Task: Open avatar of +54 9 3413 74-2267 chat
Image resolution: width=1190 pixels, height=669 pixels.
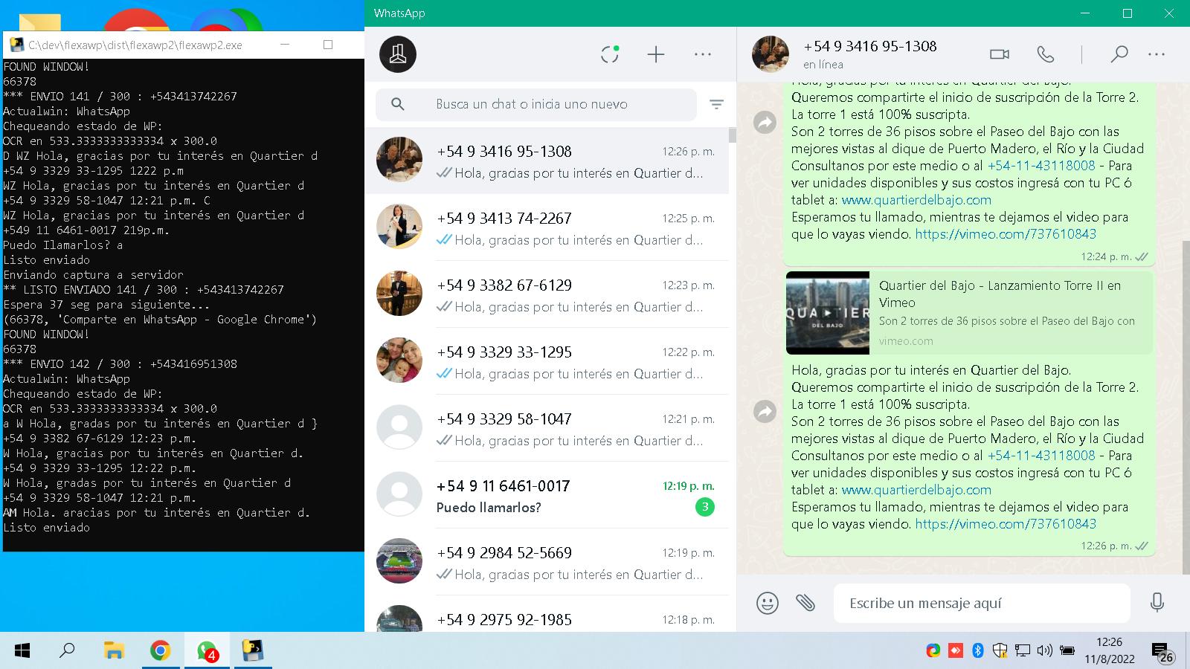Action: point(399,227)
